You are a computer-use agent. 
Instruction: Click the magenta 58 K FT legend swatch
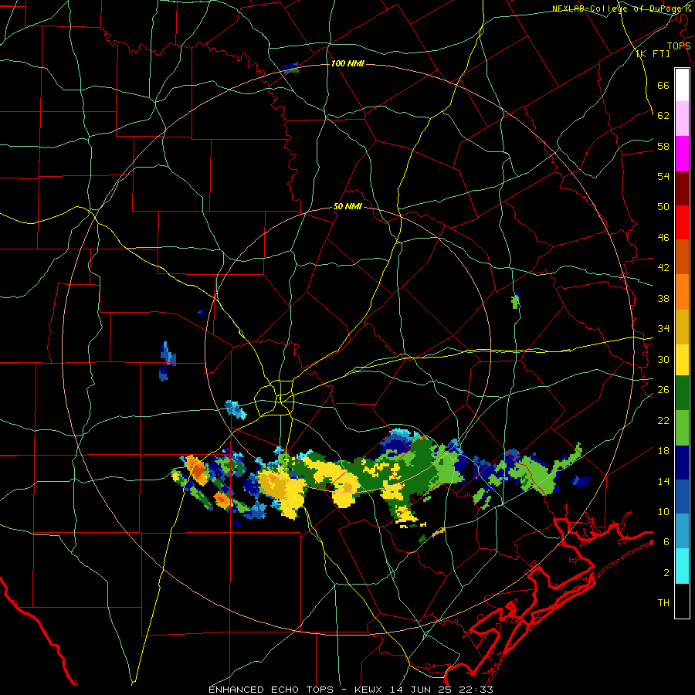682,154
